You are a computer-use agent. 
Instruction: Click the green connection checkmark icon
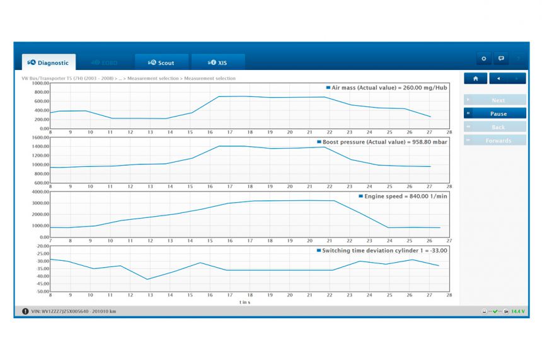coord(495,312)
